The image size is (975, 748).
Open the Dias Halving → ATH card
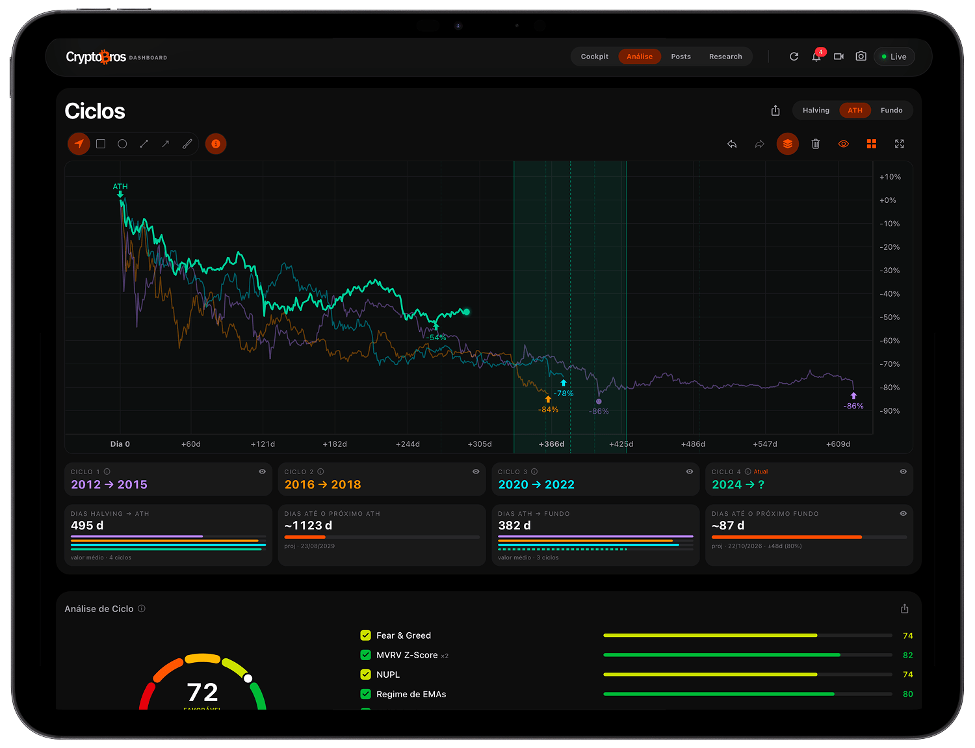click(x=168, y=535)
